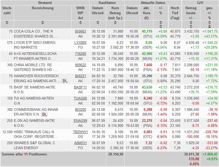Click G/V header group
The image size is (219, 167).
[x=200, y=3]
